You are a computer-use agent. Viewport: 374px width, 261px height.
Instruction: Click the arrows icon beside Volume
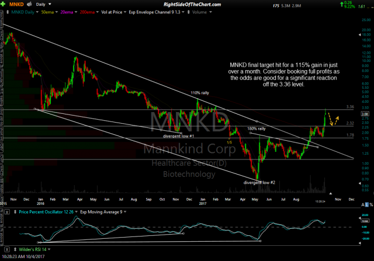click(189, 12)
